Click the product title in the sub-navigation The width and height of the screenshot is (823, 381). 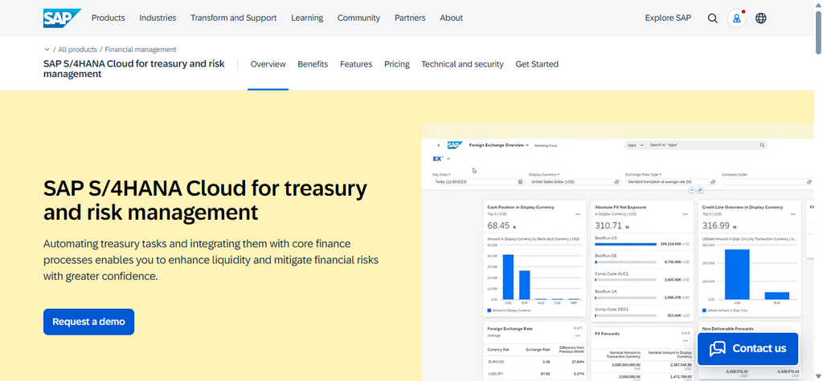[134, 69]
